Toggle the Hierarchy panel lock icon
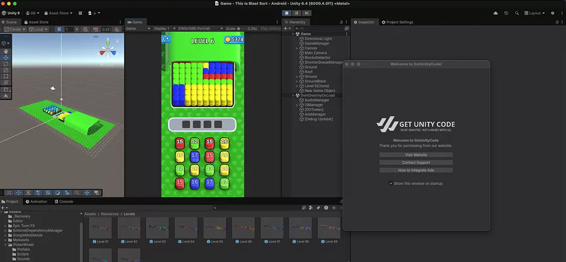Viewport: 566px width, 262px height. (342, 22)
